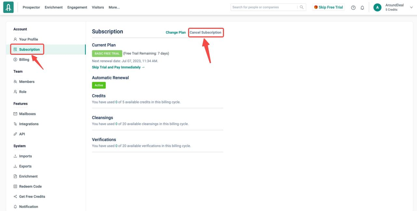Focus the people or companies search field

264,7
